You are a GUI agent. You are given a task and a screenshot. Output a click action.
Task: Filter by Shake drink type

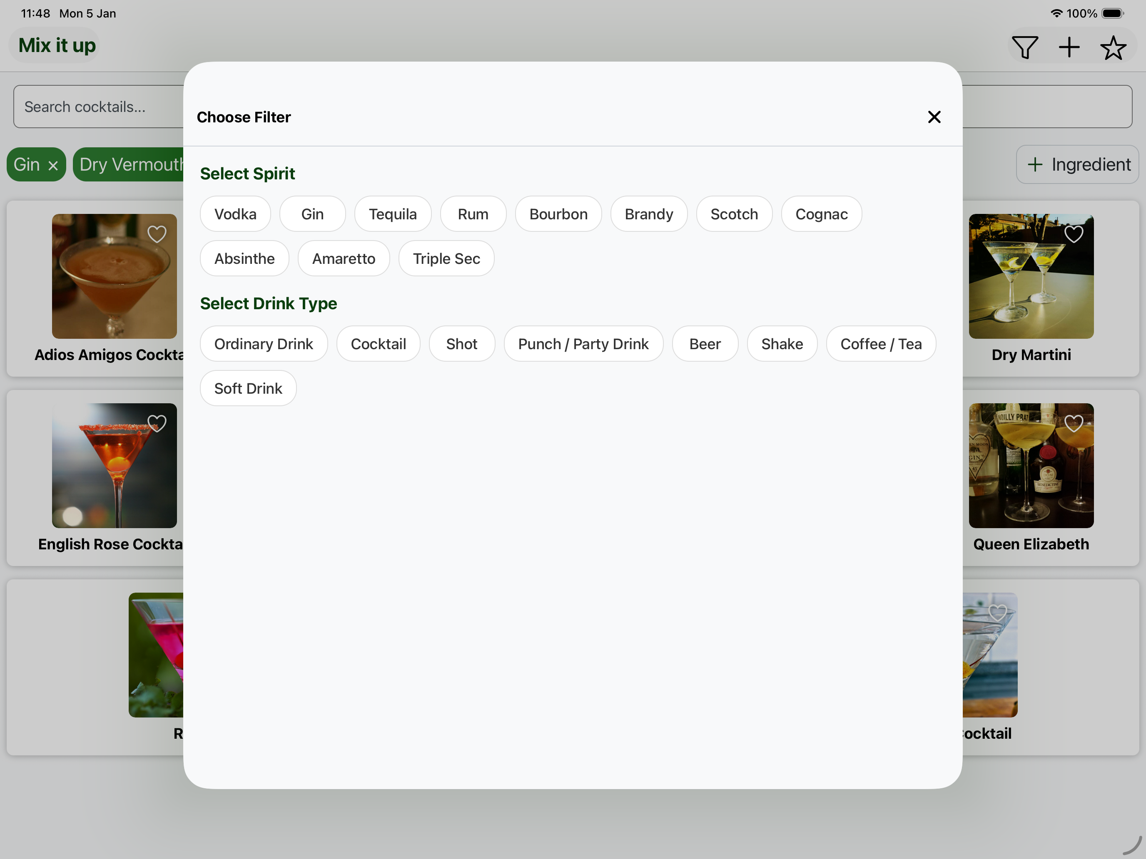click(782, 344)
